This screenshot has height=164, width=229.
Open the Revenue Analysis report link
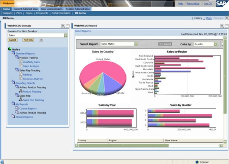[33, 79]
